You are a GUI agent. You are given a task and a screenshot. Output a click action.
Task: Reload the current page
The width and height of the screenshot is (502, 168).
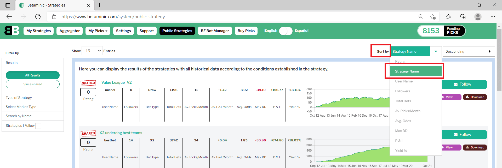38,17
